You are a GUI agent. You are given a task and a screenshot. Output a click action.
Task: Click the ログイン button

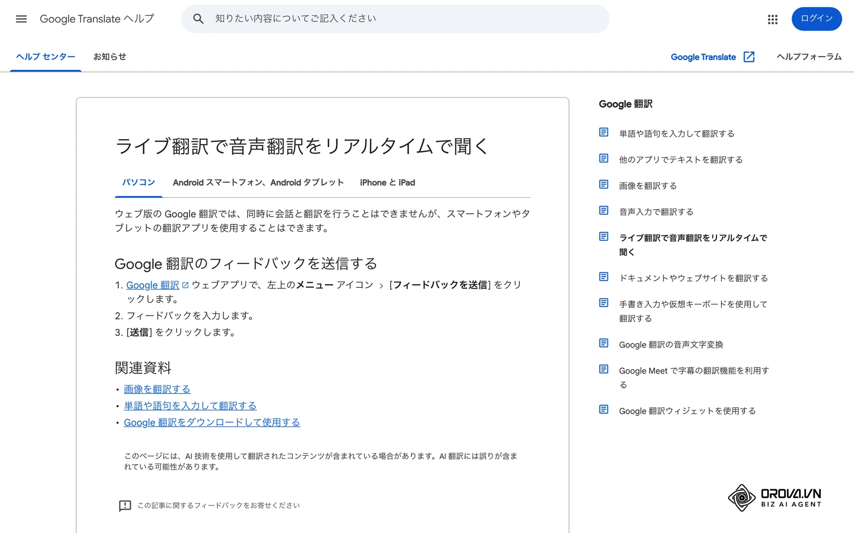(x=817, y=19)
